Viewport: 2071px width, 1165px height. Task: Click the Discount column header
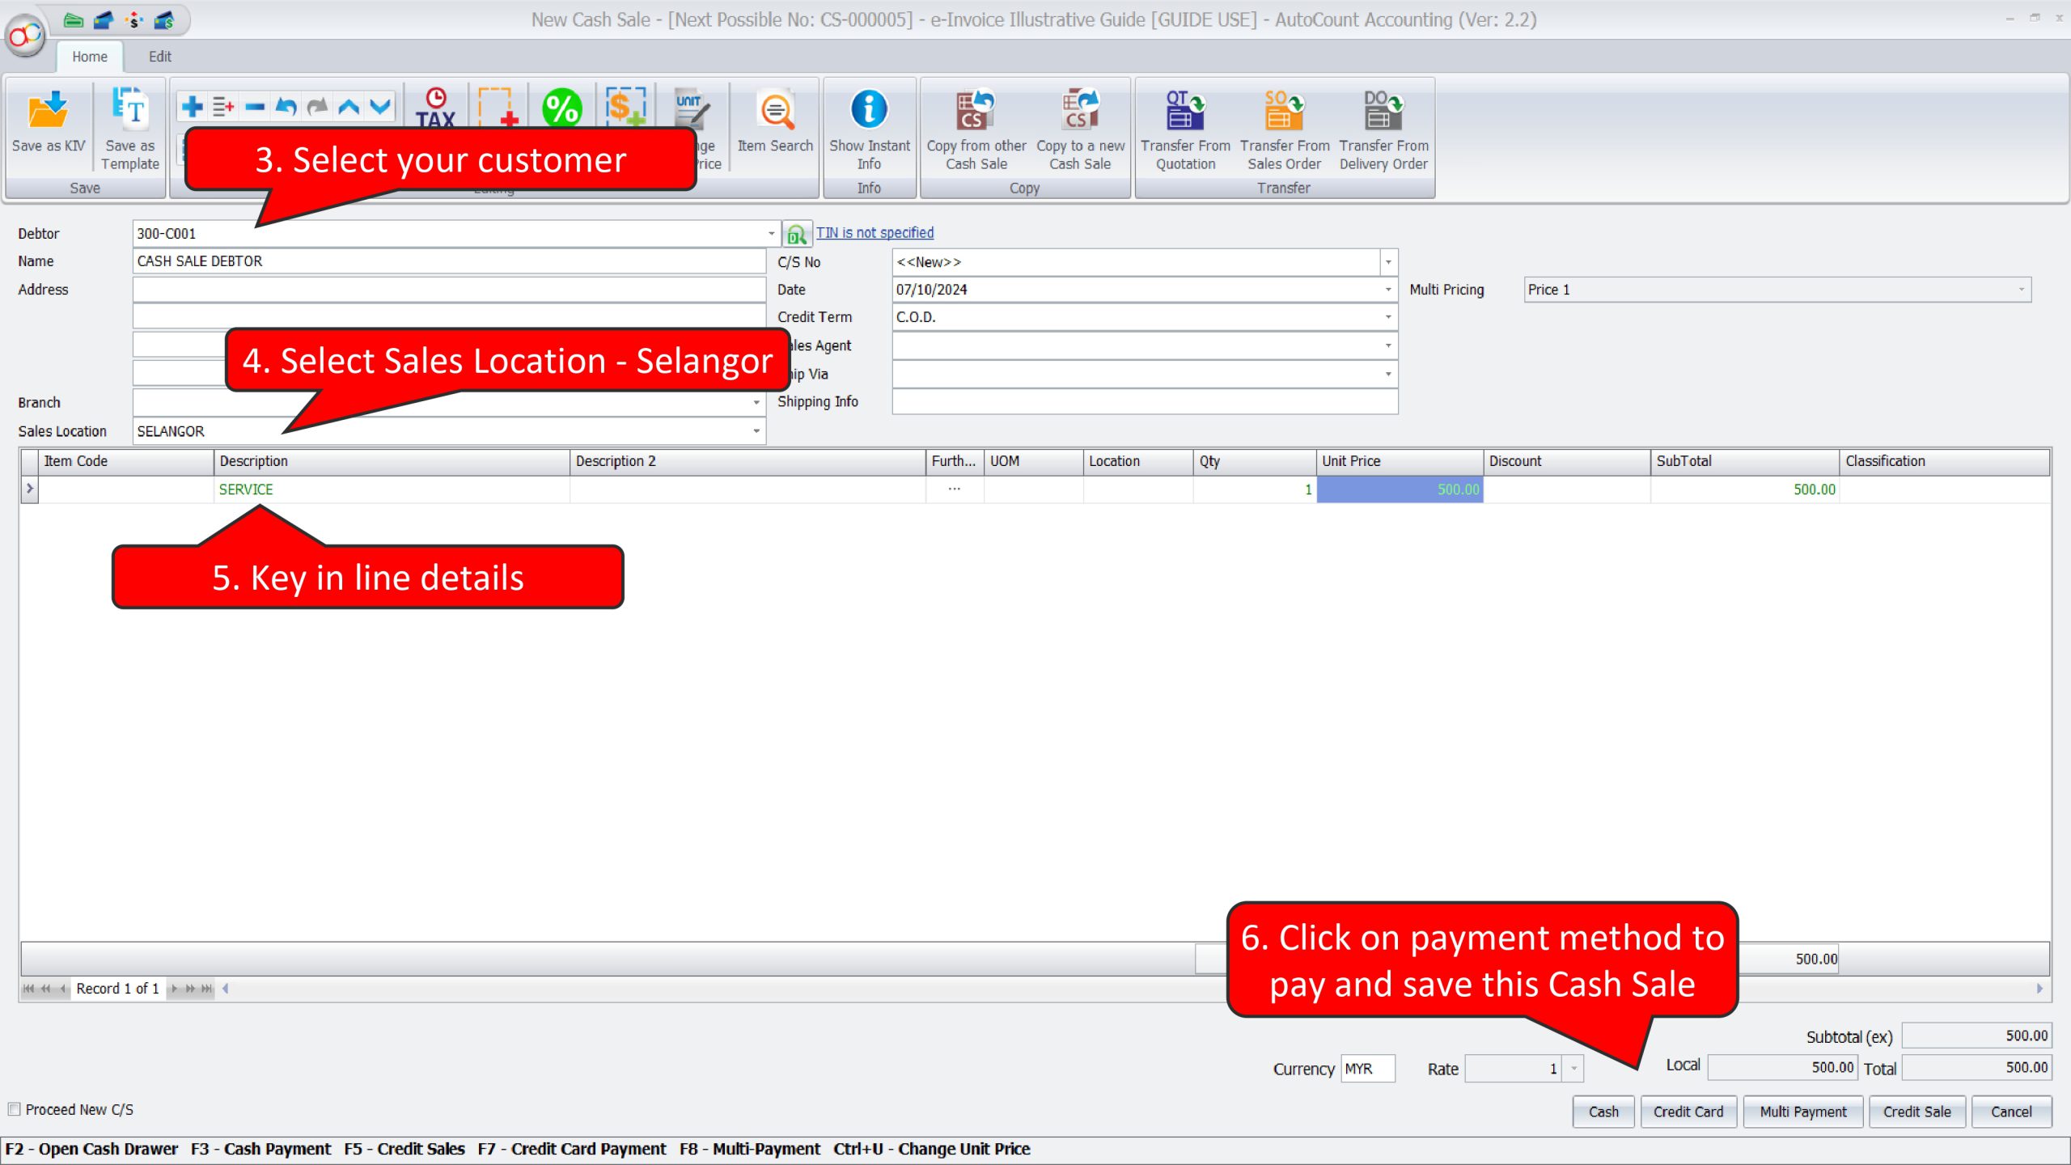(x=1566, y=461)
